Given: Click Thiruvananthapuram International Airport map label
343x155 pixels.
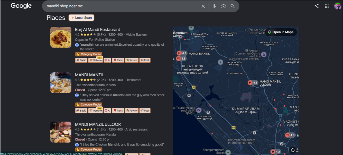Looking at the screenshot, I should (x=241, y=141).
